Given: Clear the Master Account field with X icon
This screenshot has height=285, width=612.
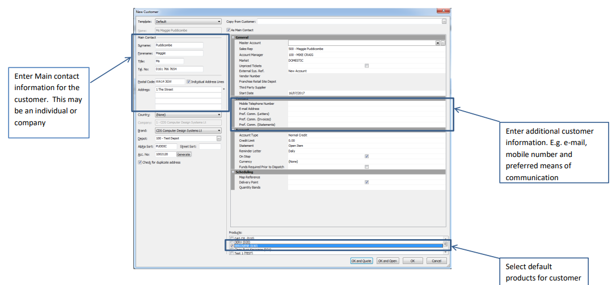Looking at the screenshot, I should pos(437,42).
